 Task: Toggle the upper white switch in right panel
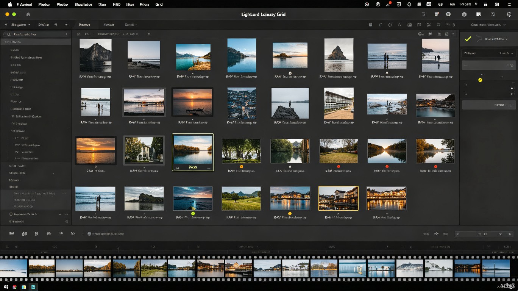click(512, 88)
